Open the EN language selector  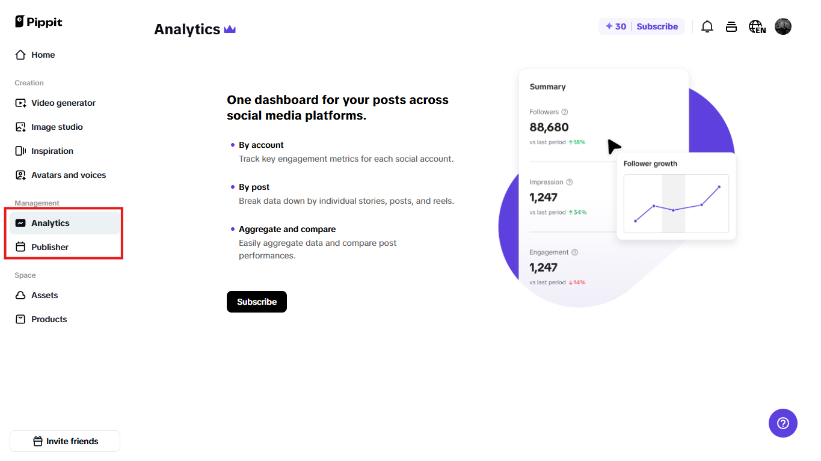tap(757, 26)
